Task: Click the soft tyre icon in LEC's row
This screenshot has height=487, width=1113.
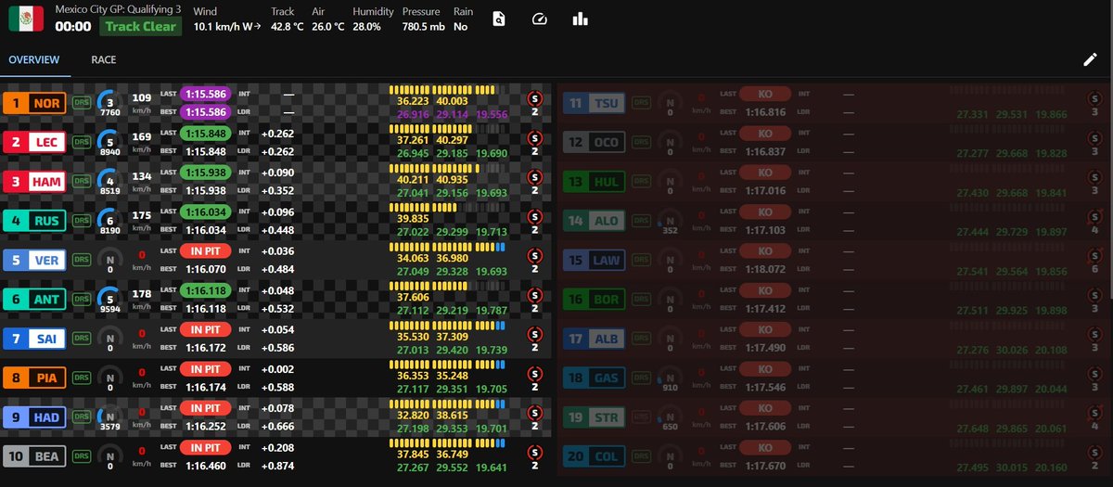Action: click(x=535, y=136)
